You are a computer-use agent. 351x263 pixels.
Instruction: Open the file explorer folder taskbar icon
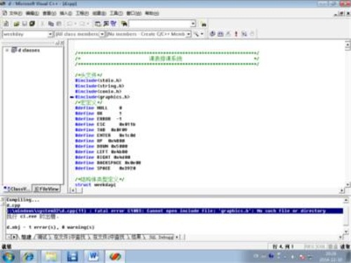coord(51,257)
